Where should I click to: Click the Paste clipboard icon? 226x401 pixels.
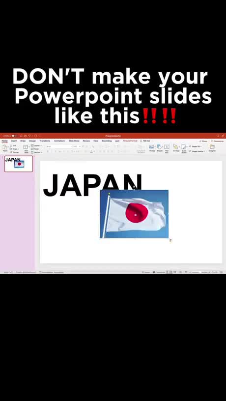coord(5,147)
